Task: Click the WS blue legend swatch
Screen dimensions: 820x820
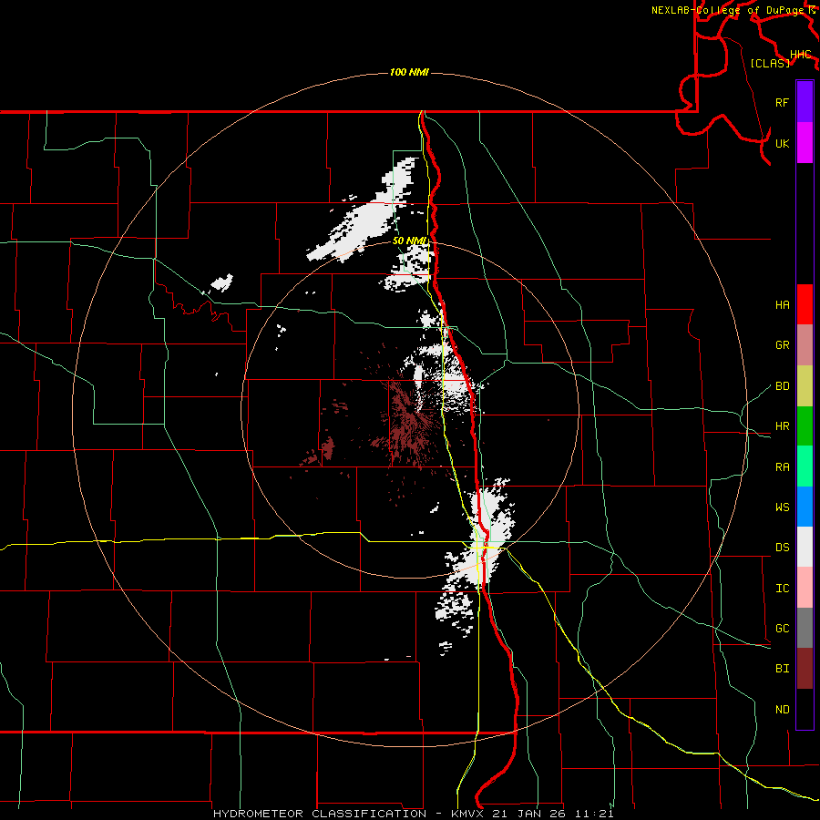Action: point(805,507)
